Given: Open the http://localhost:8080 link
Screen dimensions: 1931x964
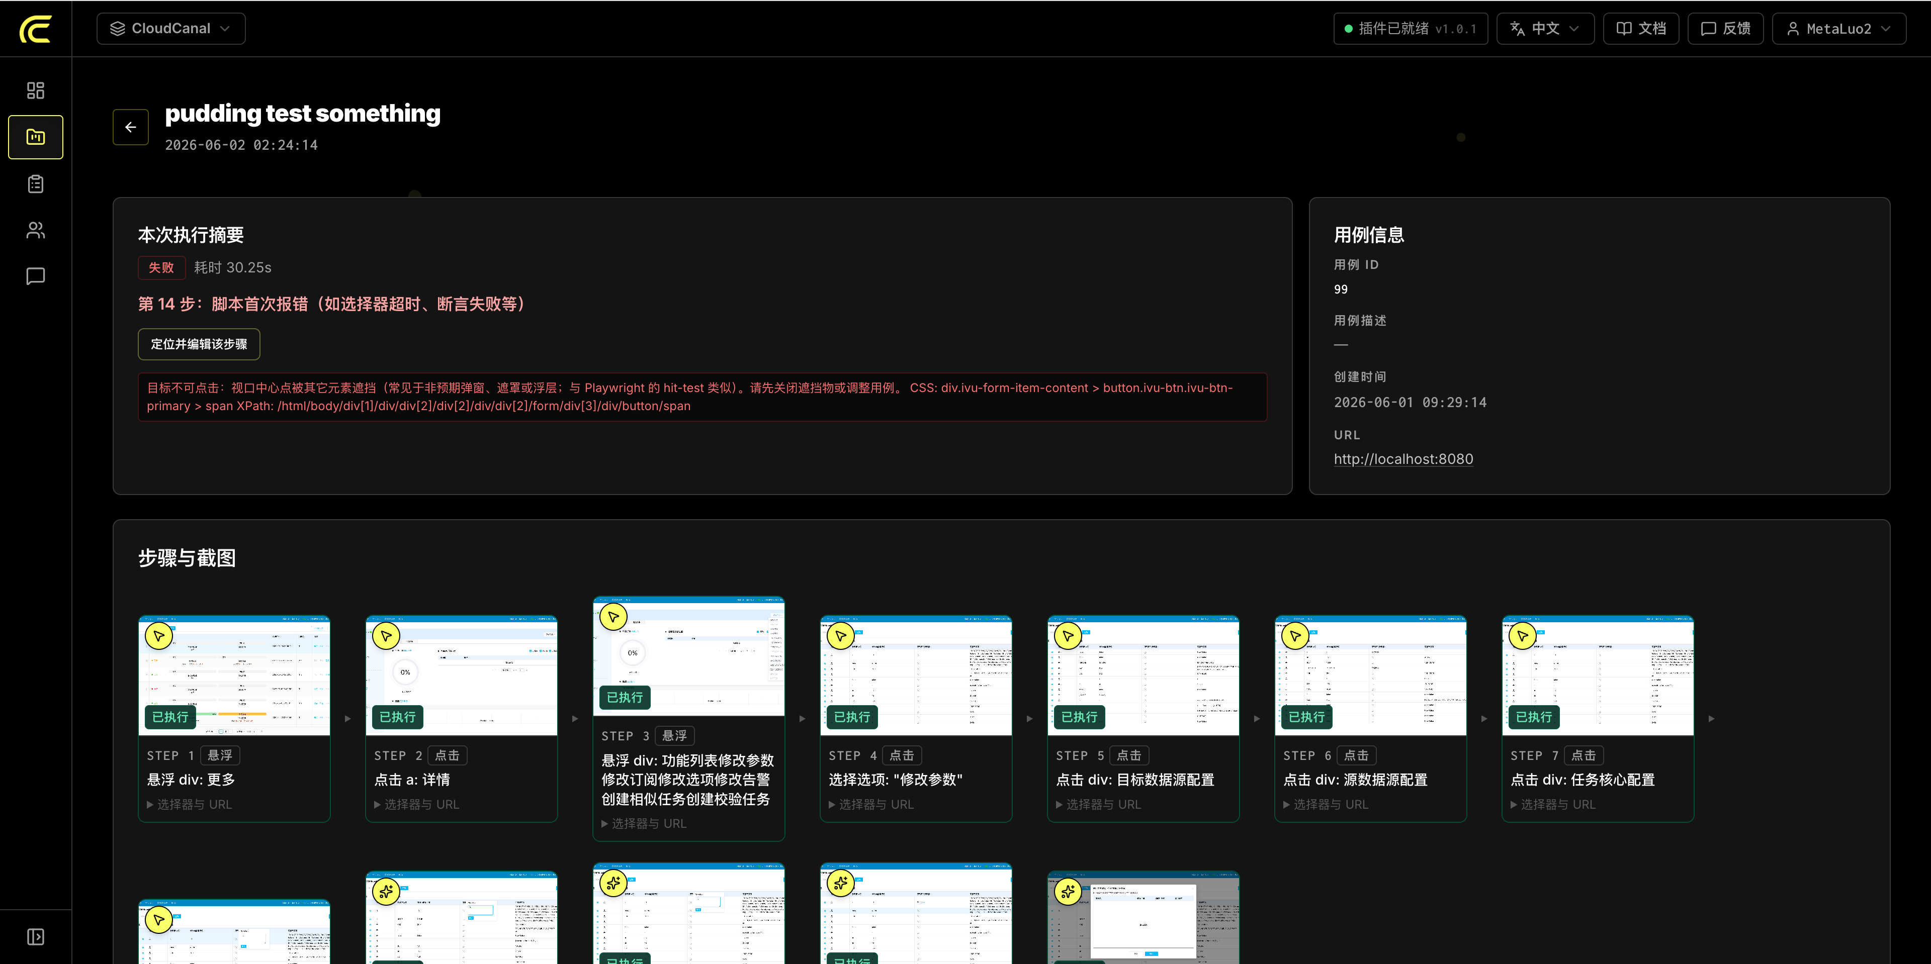Looking at the screenshot, I should pyautogui.click(x=1403, y=459).
